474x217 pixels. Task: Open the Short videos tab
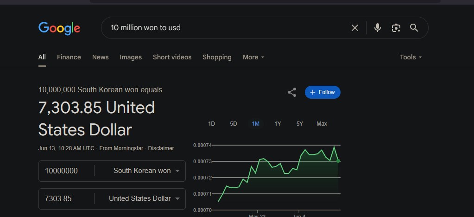coord(172,57)
